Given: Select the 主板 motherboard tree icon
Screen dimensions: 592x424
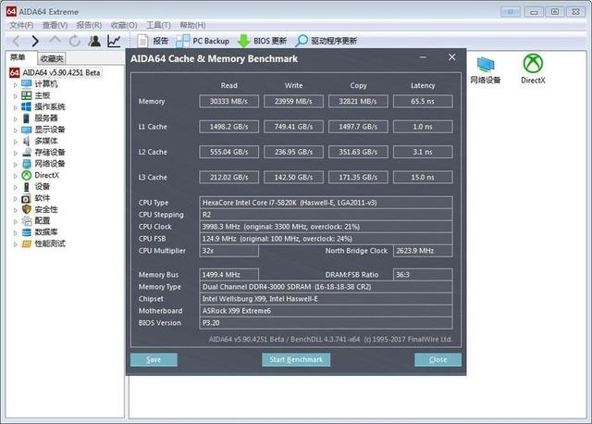Looking at the screenshot, I should [27, 95].
